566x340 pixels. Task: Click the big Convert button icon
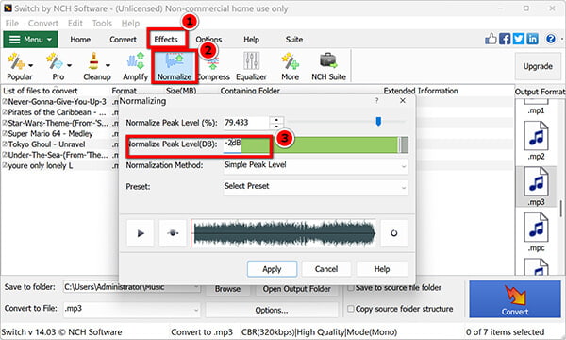coord(515,299)
